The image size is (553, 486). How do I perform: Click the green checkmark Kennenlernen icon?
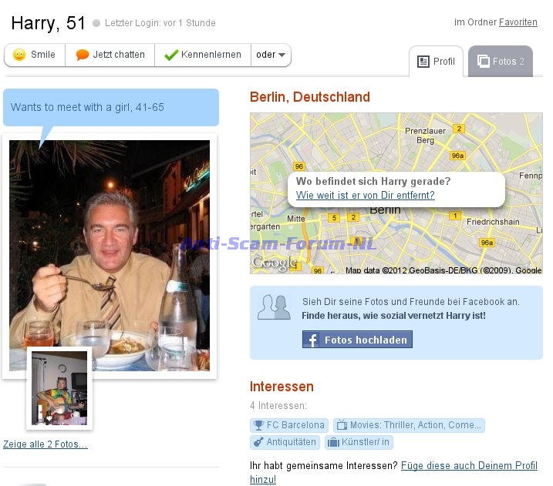coord(171,55)
